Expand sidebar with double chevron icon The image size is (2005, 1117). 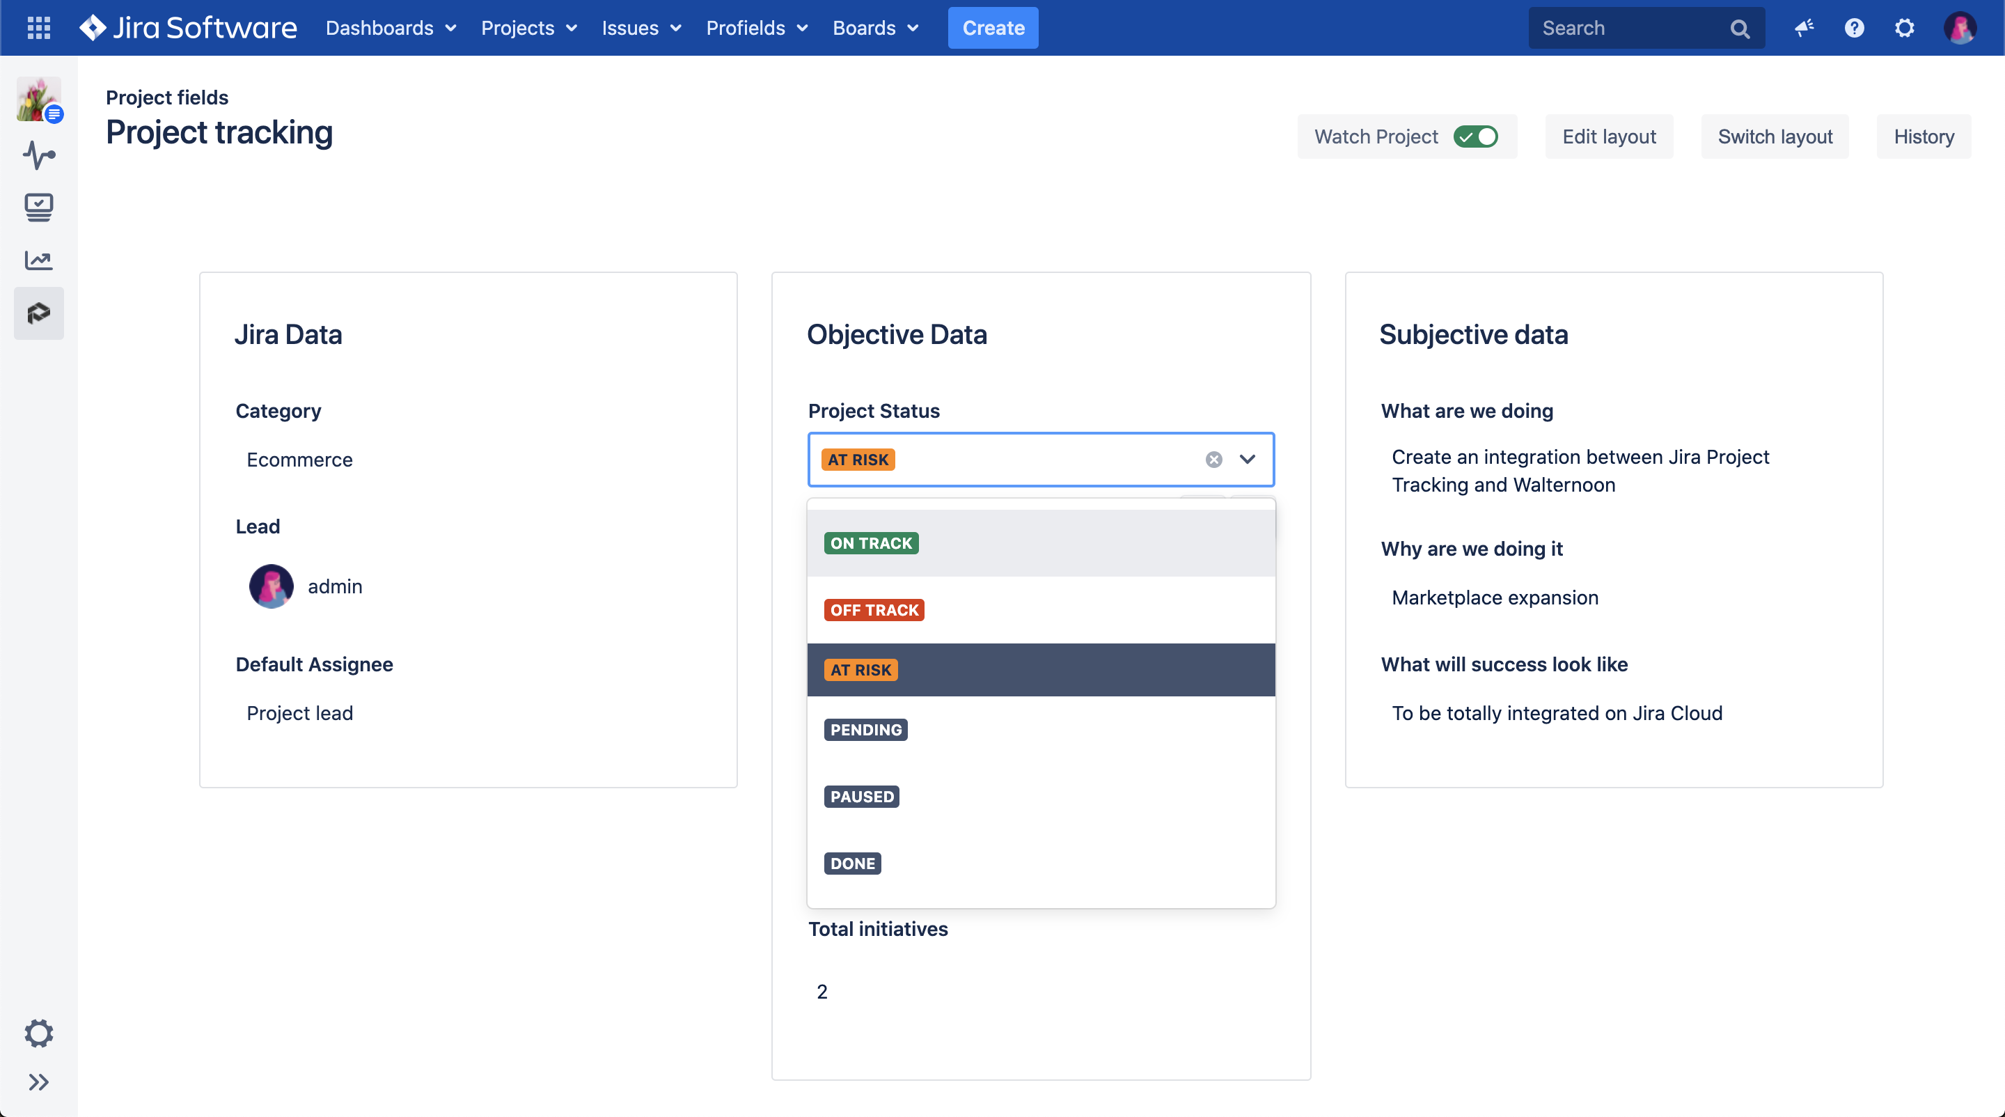pyautogui.click(x=38, y=1082)
